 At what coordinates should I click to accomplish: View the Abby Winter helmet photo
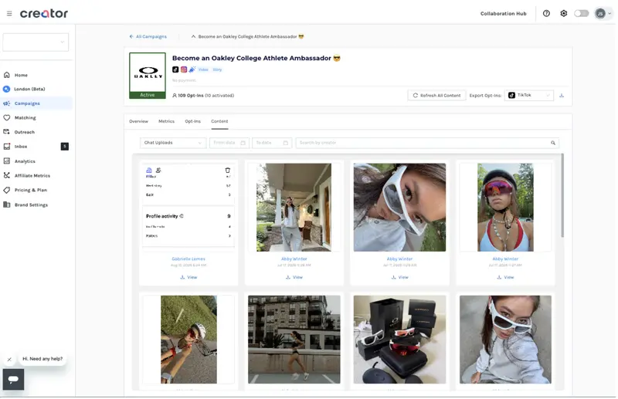[x=505, y=277]
